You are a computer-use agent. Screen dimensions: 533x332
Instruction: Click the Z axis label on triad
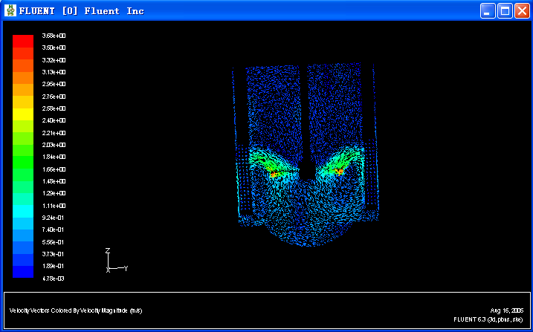[108, 251]
